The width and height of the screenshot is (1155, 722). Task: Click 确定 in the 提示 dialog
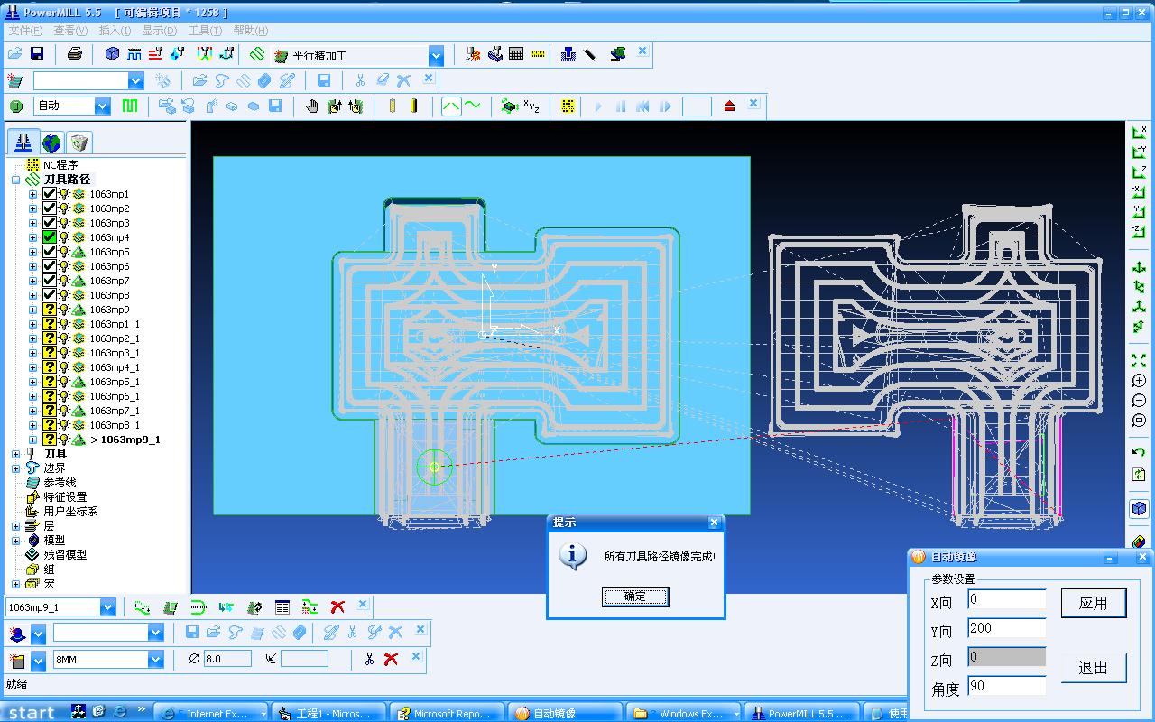pos(635,597)
